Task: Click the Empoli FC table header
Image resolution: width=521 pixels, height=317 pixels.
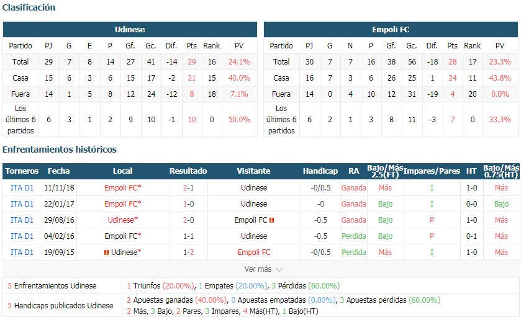Action: pyautogui.click(x=391, y=30)
